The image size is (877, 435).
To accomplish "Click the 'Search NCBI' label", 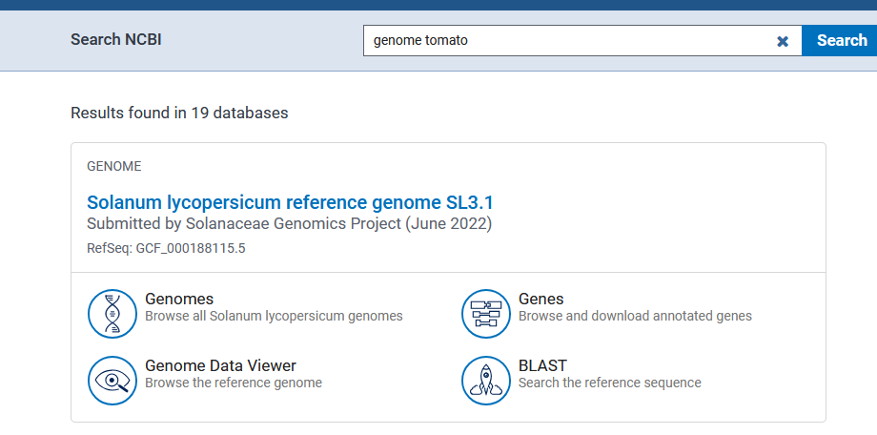I will pyautogui.click(x=122, y=40).
